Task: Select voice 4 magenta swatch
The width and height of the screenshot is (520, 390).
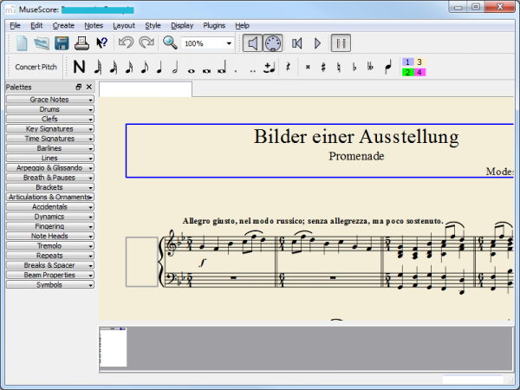Action: [x=419, y=72]
